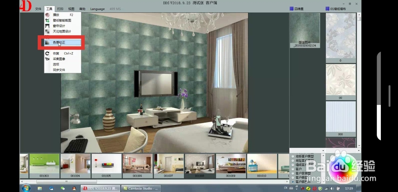Click the 四维星 grid icon
Viewport: 398px width, 192px height.
click(x=292, y=9)
